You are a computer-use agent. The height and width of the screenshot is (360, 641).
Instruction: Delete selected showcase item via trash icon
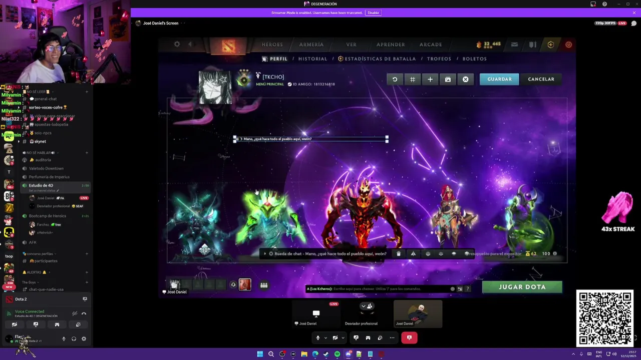pyautogui.click(x=398, y=253)
